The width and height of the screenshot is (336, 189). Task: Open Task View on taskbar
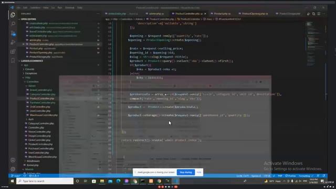pos(86,181)
